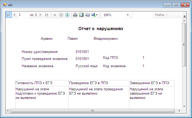Click the akt window icon
Viewport: 192px width, 118px height.
[5, 5]
